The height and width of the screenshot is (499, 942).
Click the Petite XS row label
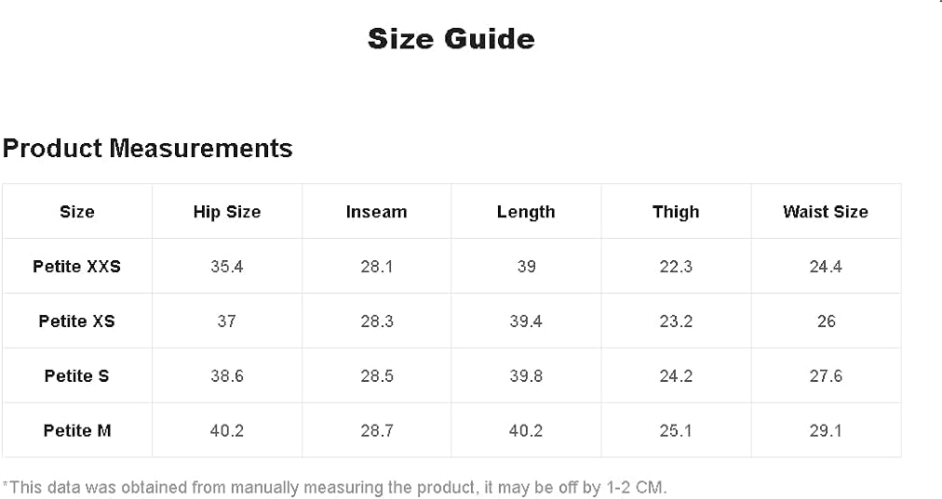[x=77, y=322]
